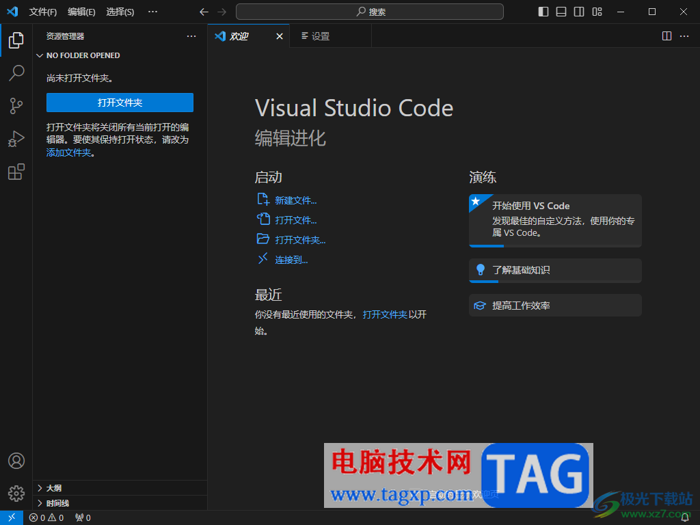
Task: Open the 文件(F) menu
Action: click(43, 12)
